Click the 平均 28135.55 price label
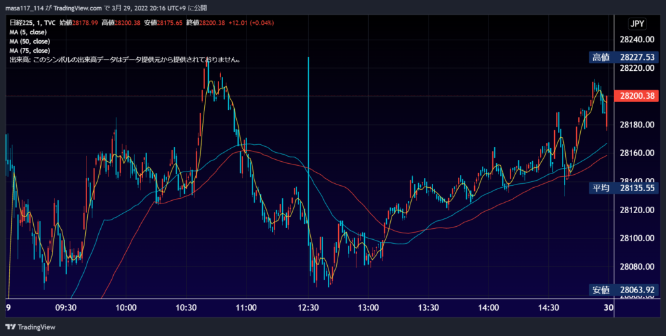 pyautogui.click(x=624, y=188)
